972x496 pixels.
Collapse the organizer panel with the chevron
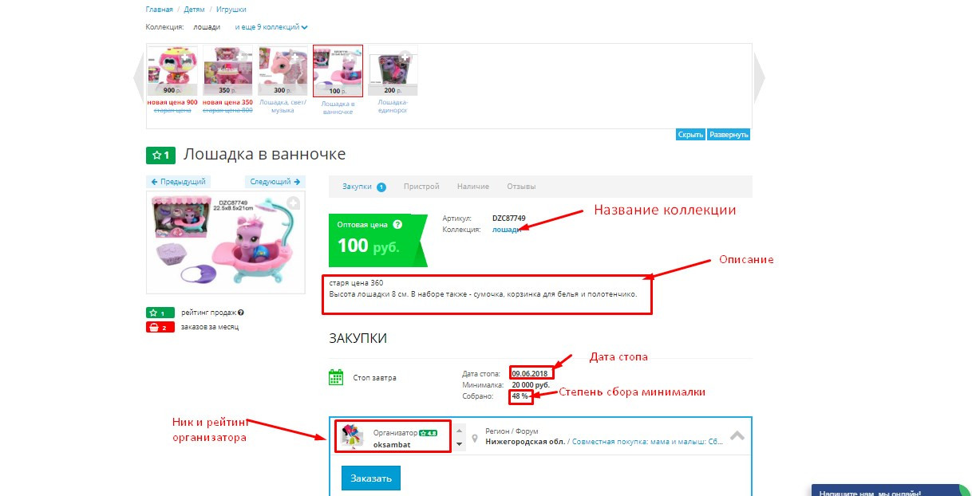pos(737,436)
